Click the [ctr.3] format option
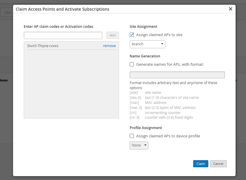The image size is (246, 180). tap(134, 118)
